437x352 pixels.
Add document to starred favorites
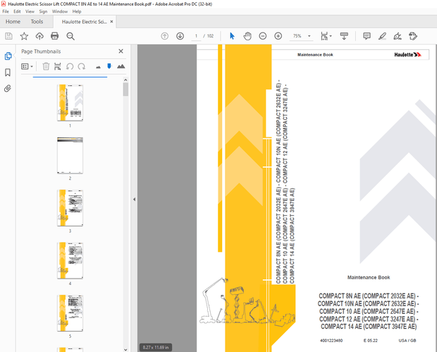(24, 36)
